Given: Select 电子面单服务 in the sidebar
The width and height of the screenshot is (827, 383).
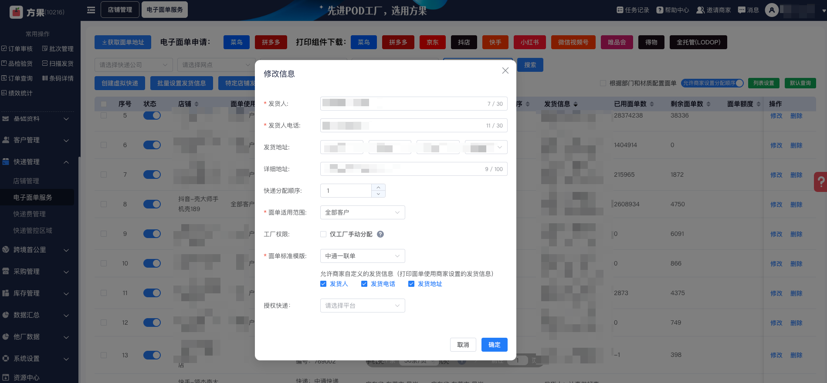Looking at the screenshot, I should (33, 198).
